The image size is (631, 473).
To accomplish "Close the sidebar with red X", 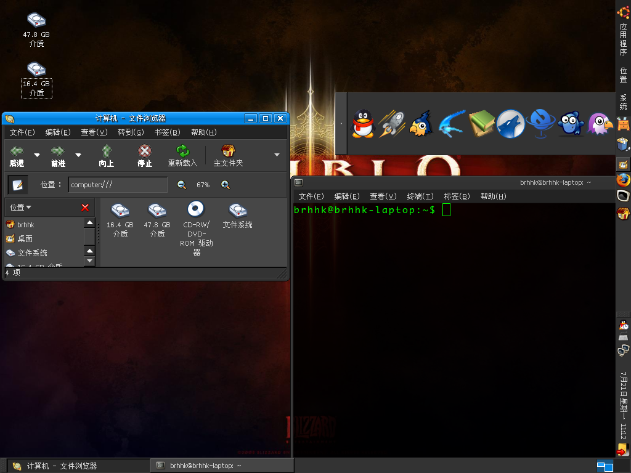I will (x=85, y=208).
